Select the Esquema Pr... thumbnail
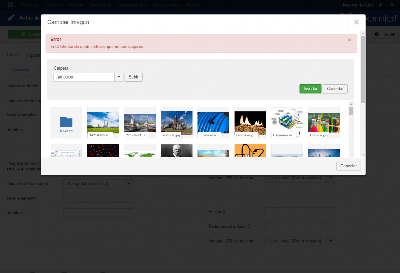This screenshot has height=273, width=400. 287,123
